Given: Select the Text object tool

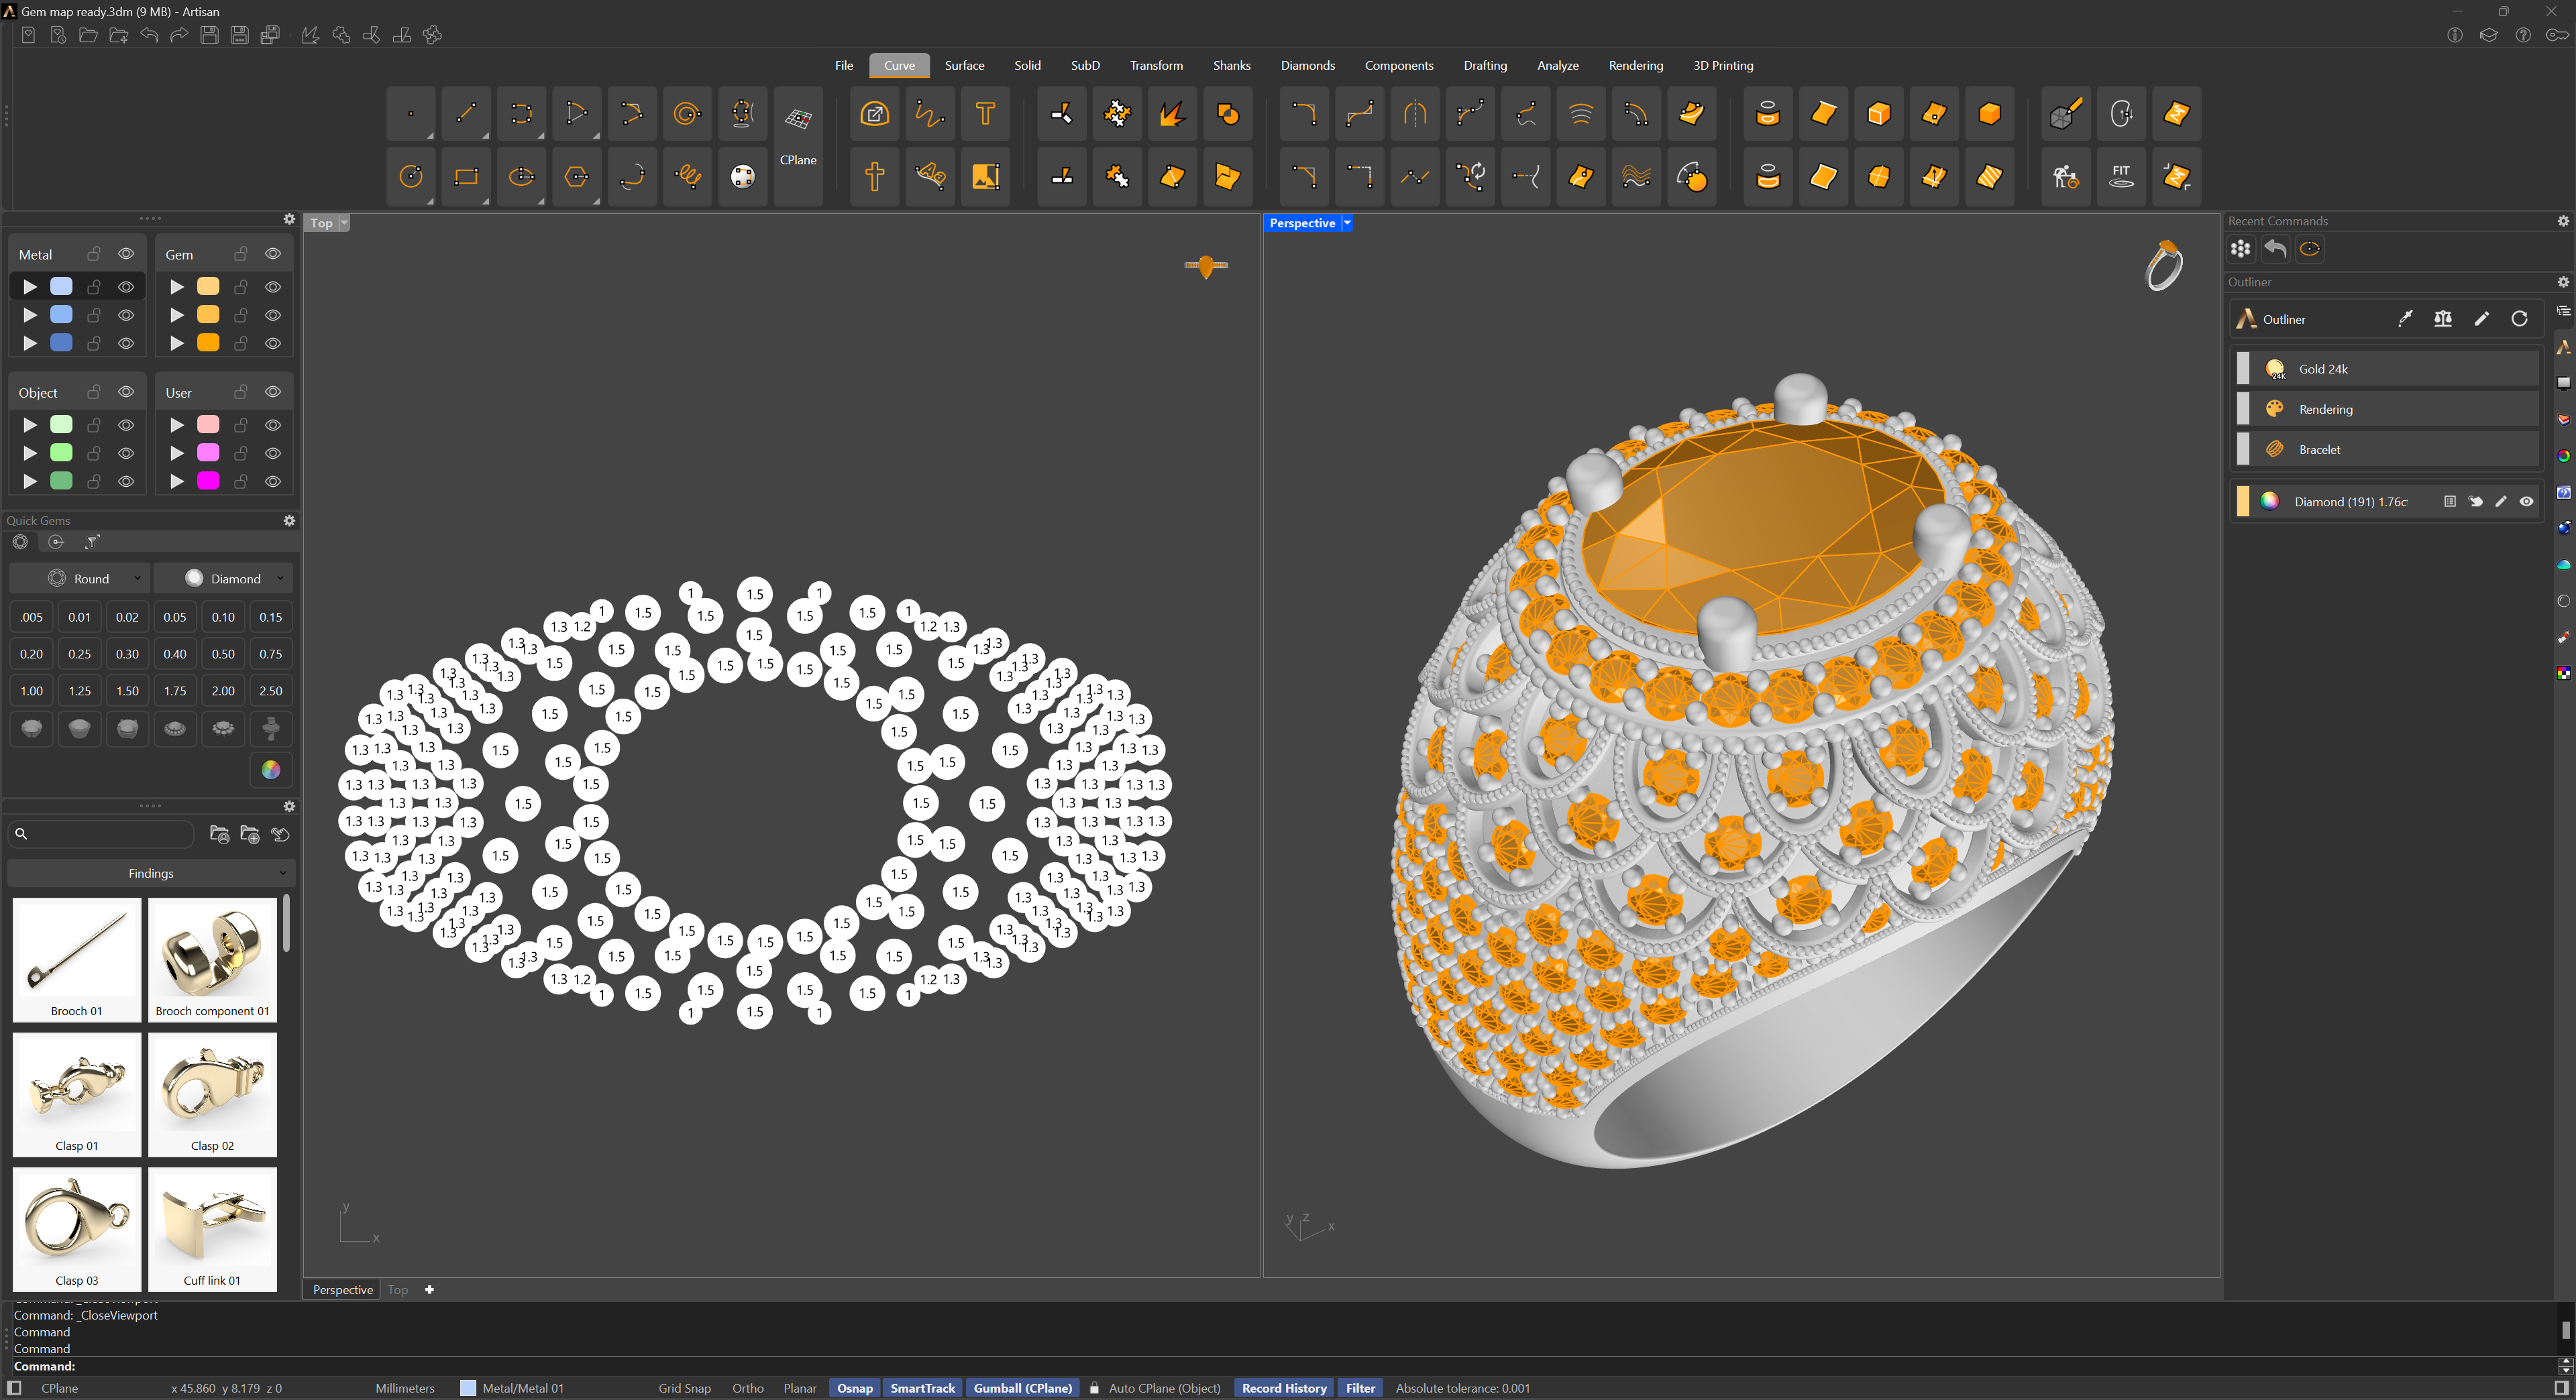Looking at the screenshot, I should click(985, 114).
